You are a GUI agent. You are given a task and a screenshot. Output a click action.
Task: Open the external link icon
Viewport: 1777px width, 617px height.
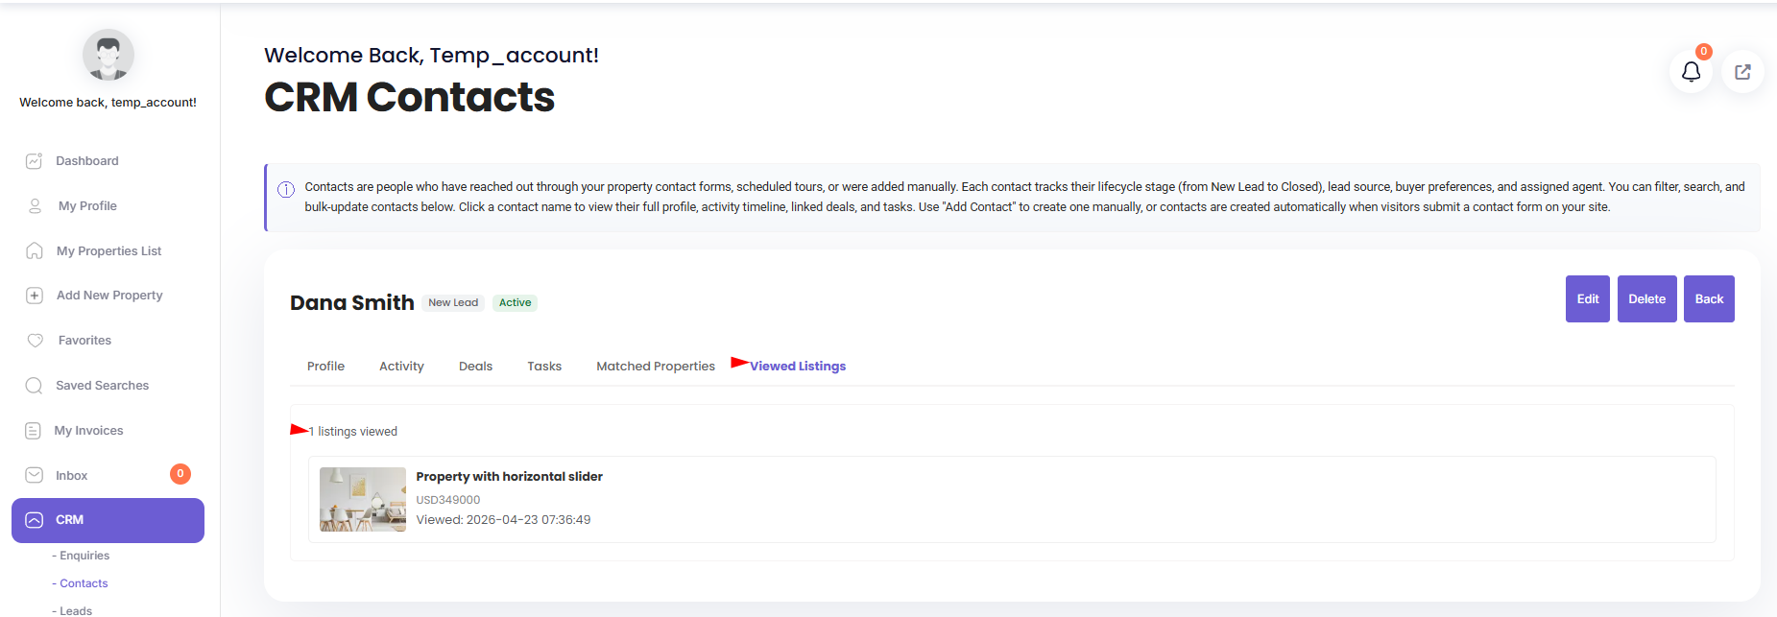point(1742,72)
